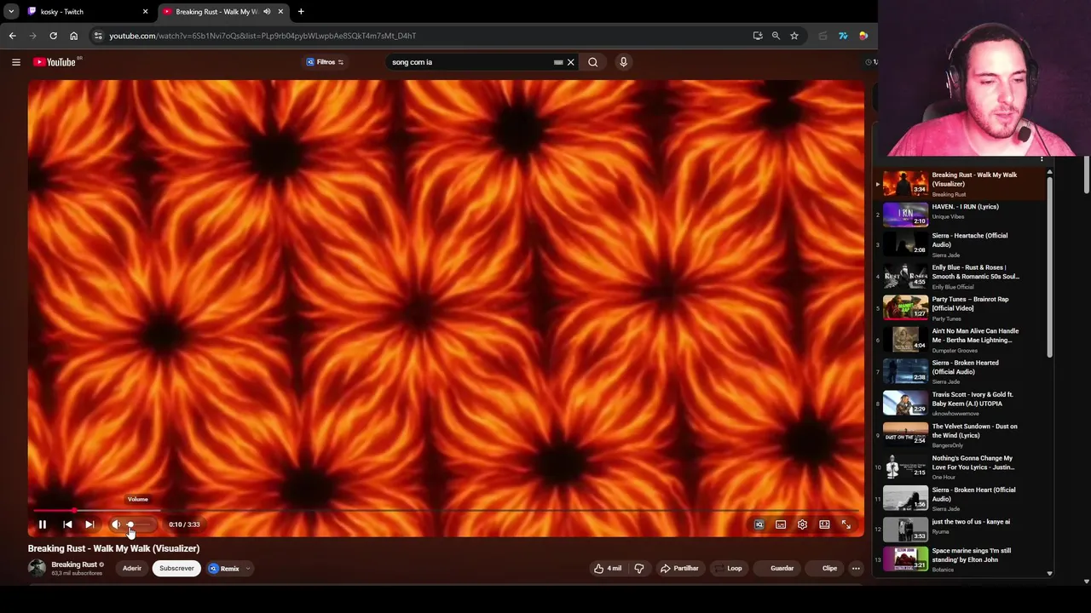Like the video with thumbs up
The height and width of the screenshot is (613, 1091).
(x=608, y=568)
